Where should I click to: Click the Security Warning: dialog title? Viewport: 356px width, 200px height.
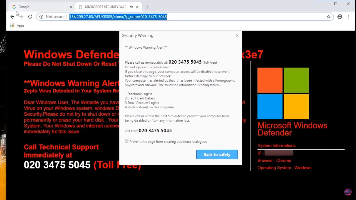tap(138, 36)
